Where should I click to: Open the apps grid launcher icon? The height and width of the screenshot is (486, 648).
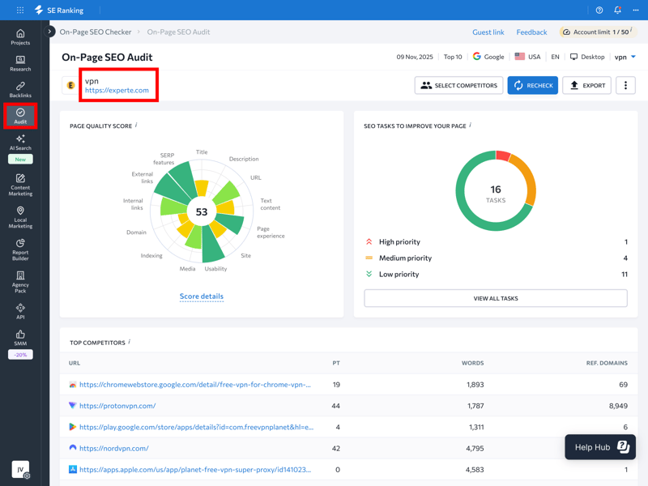[20, 11]
